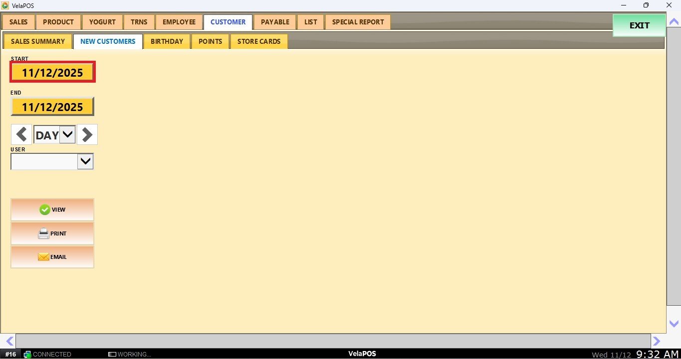Select the STORE CARDS sub-tab

258,41
